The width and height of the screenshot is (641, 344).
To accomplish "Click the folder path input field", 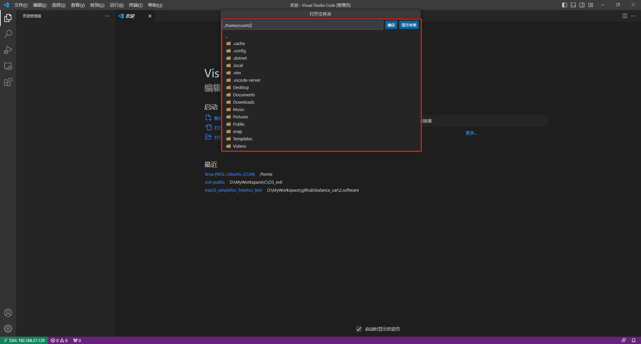I will point(302,25).
